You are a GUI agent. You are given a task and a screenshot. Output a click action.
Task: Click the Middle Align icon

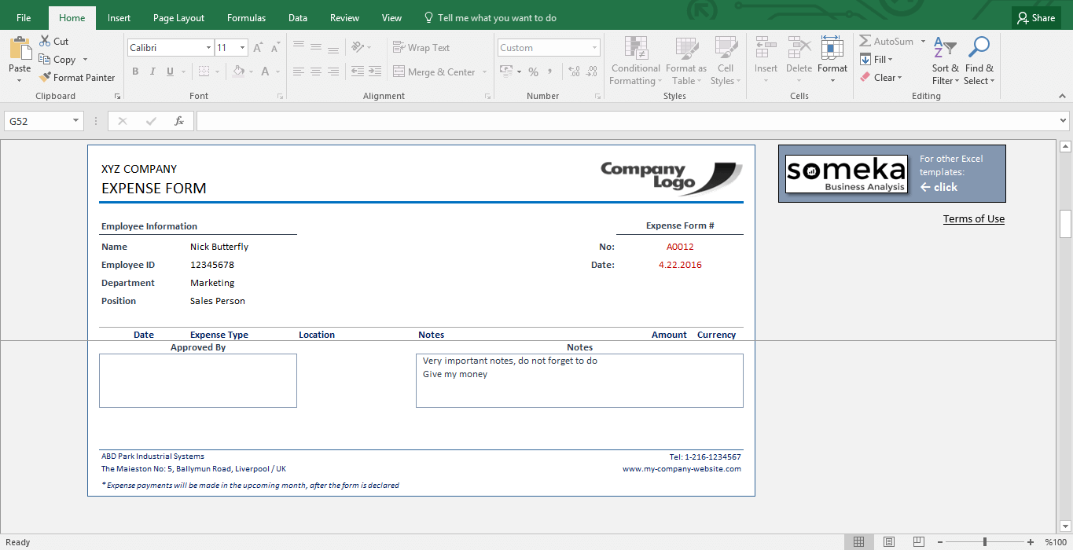click(316, 47)
